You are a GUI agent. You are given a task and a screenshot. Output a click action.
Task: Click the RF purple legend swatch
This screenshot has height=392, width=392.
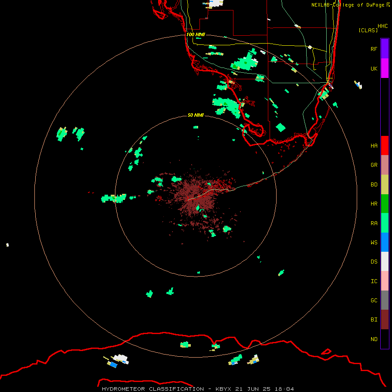click(x=385, y=49)
